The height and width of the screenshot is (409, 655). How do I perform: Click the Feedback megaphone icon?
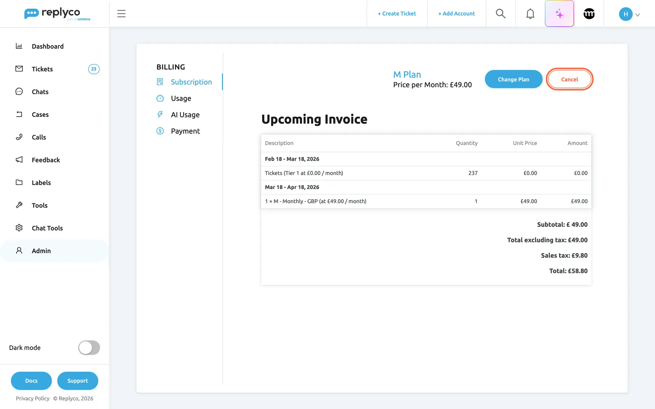click(19, 160)
